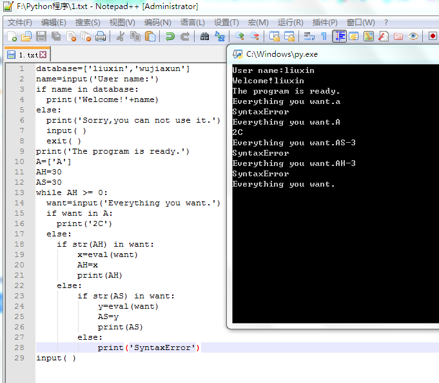This screenshot has width=439, height=383.
Task: Start macro recording red dot icon
Action: pos(433,36)
